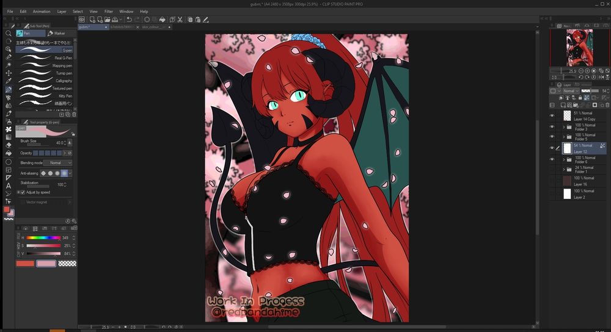Screen dimensions: 611x332
Task: Hide Folder 3 with its eye icon
Action: (x=552, y=127)
